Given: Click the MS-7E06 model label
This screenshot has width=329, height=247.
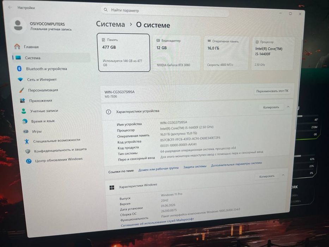Looking at the screenshot, I should pyautogui.click(x=111, y=97).
